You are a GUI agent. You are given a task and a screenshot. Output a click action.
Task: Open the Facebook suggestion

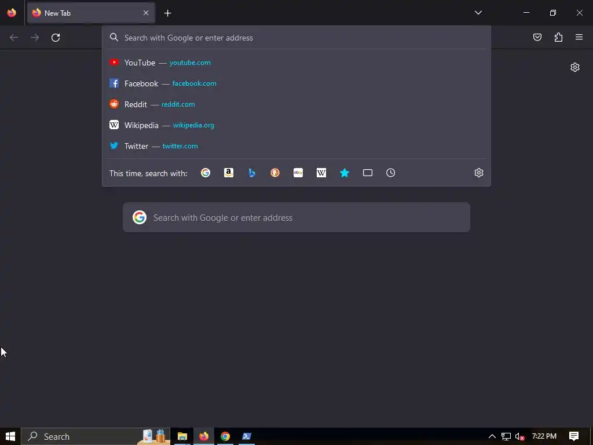296,83
